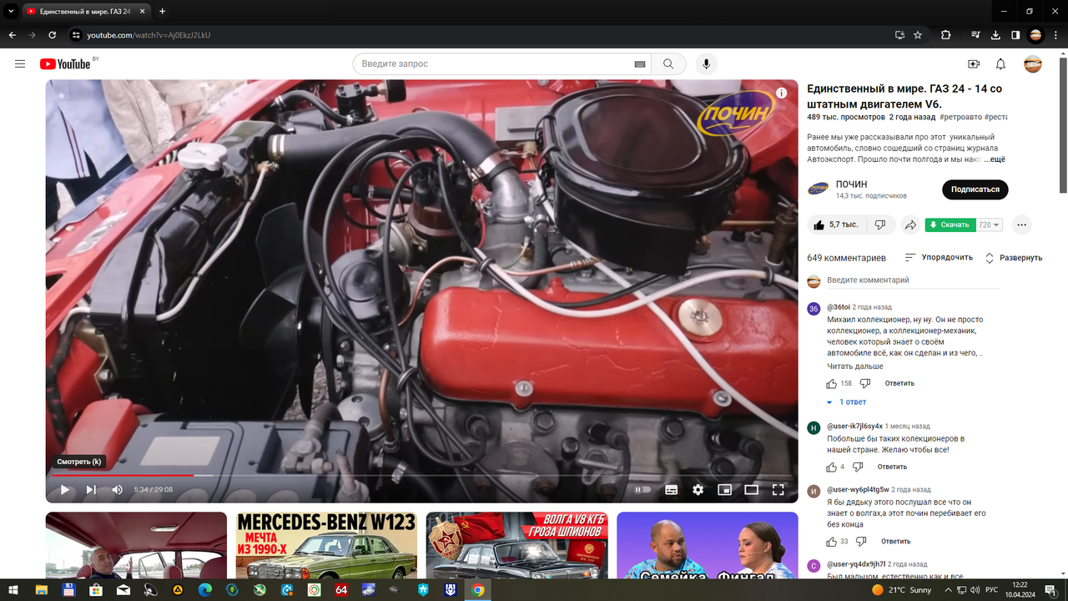
Task: Reply to the @user-ik7jl6sy4x comment
Action: tap(892, 467)
